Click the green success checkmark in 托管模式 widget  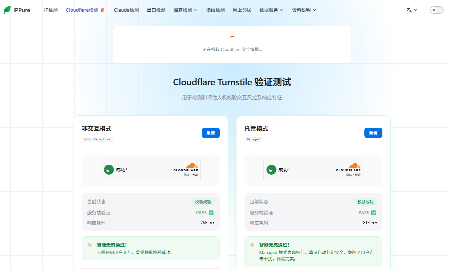tap(271, 170)
